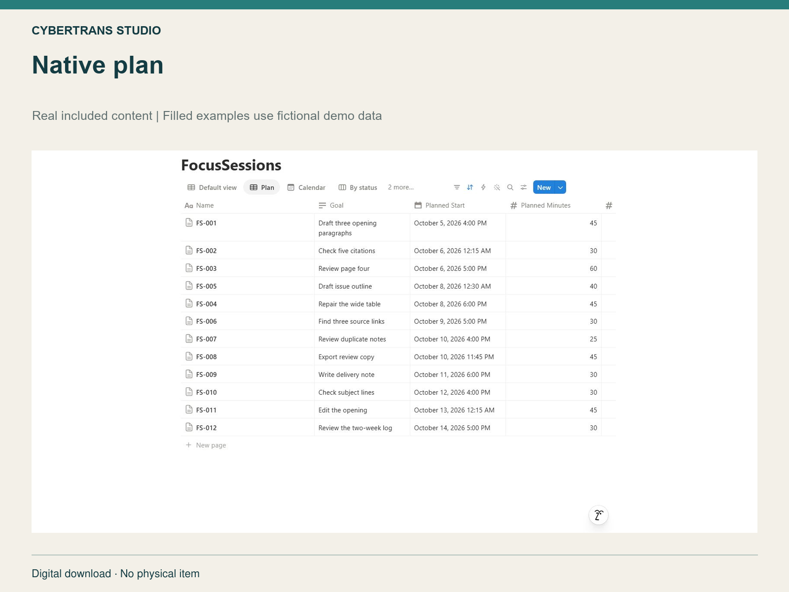Select the goal 'Draft three opening paragraphs'
The height and width of the screenshot is (592, 789).
click(x=347, y=228)
